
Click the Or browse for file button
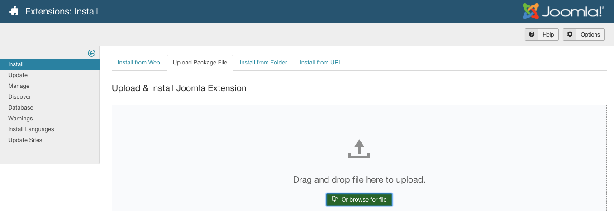click(359, 199)
